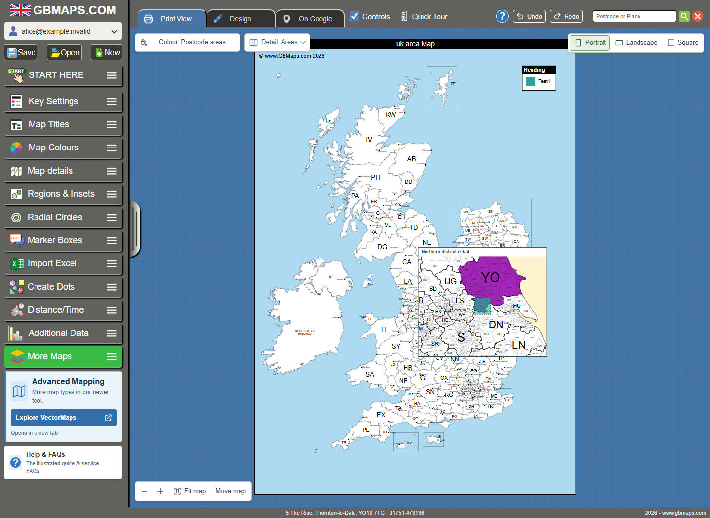This screenshot has width=710, height=518.
Task: Click the Import Excel spreadsheet icon
Action: pyautogui.click(x=17, y=264)
